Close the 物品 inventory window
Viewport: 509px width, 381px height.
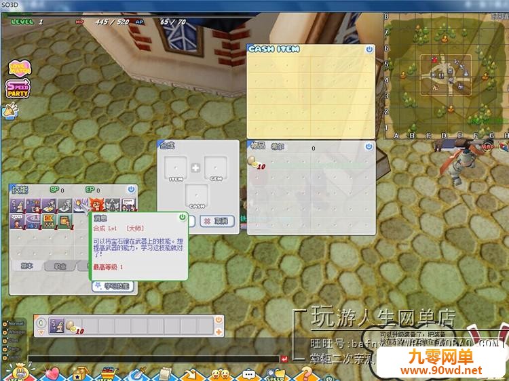tap(369, 146)
